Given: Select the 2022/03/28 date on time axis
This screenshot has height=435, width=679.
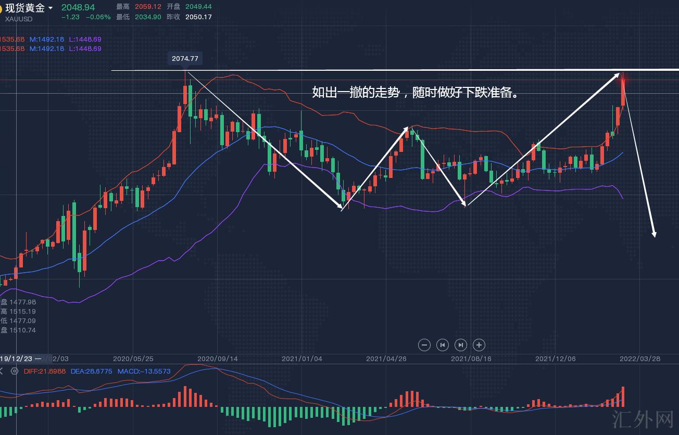Looking at the screenshot, I should 640,359.
